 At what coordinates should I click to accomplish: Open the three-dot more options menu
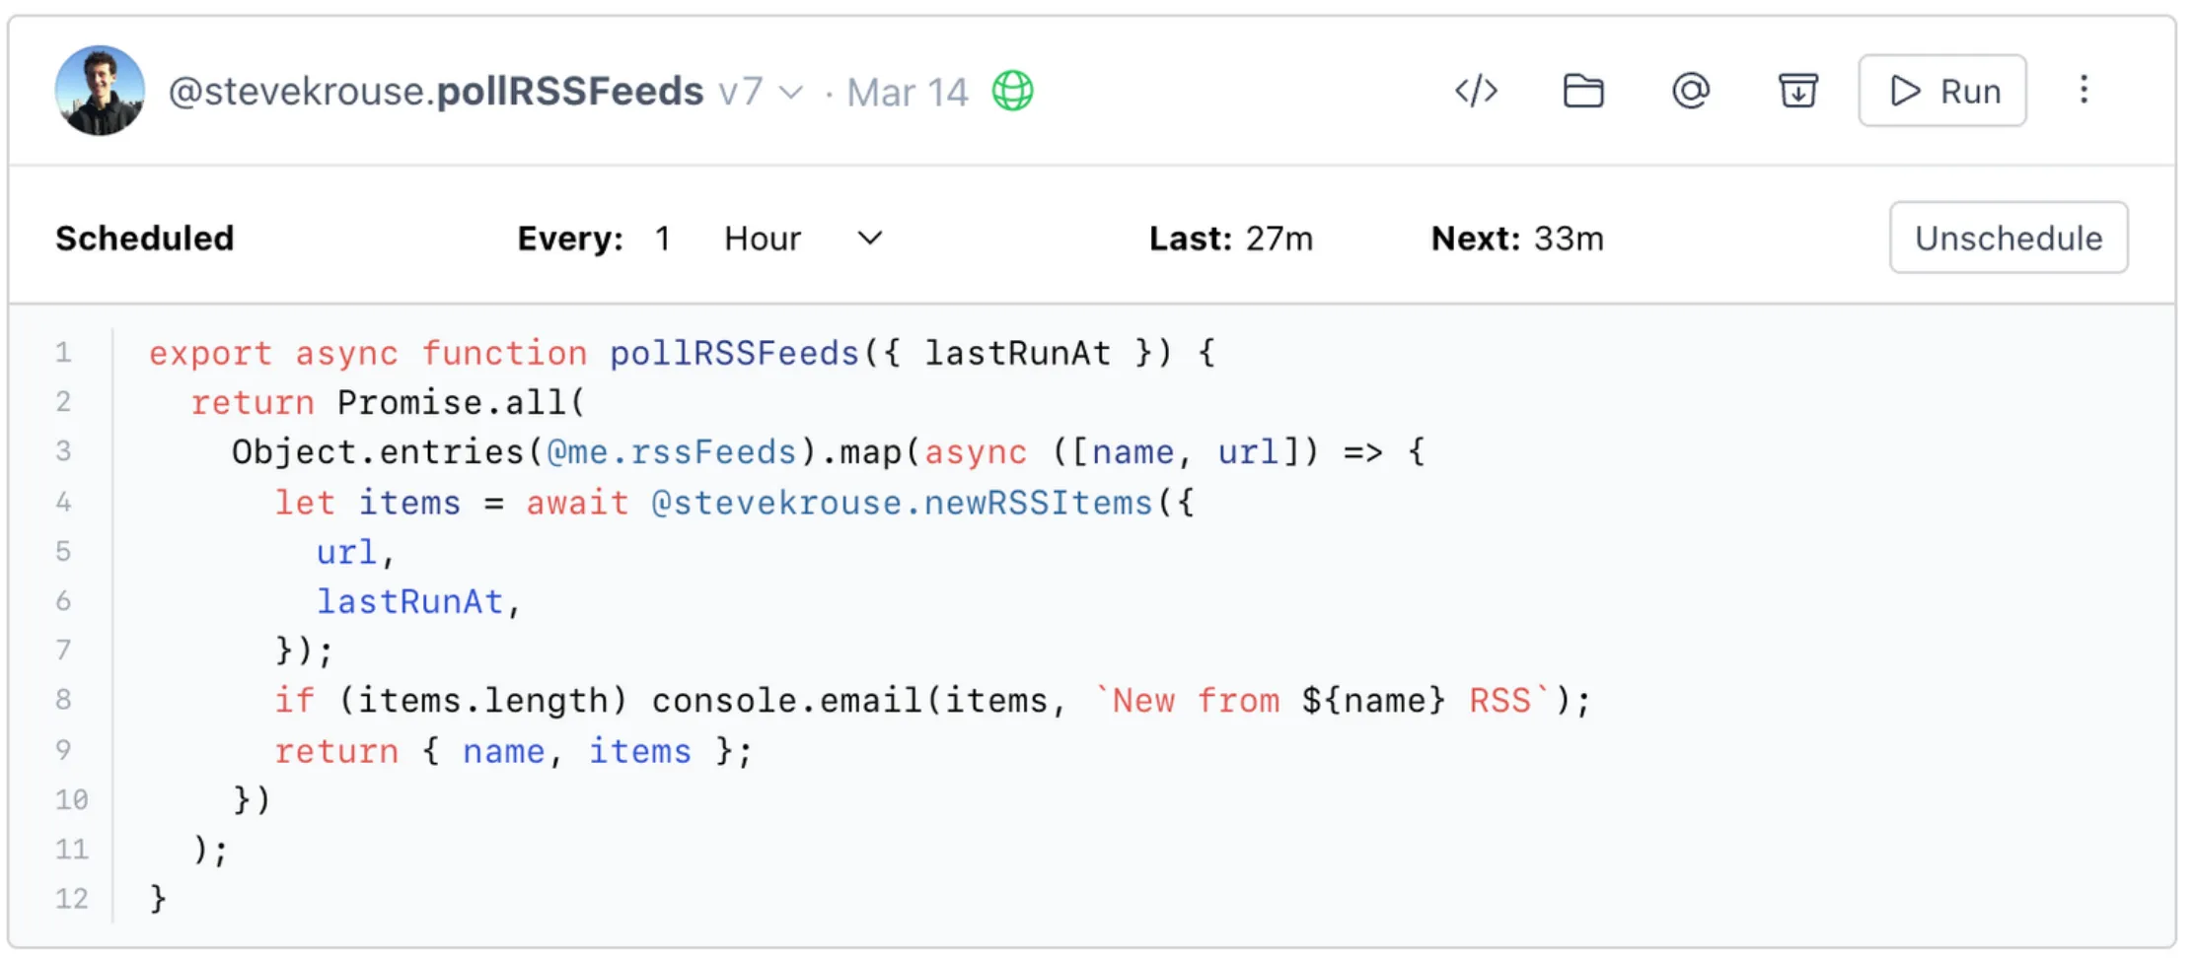2083,91
